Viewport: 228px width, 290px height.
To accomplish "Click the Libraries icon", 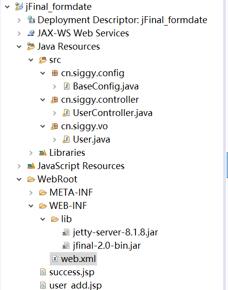I will 43,153.
